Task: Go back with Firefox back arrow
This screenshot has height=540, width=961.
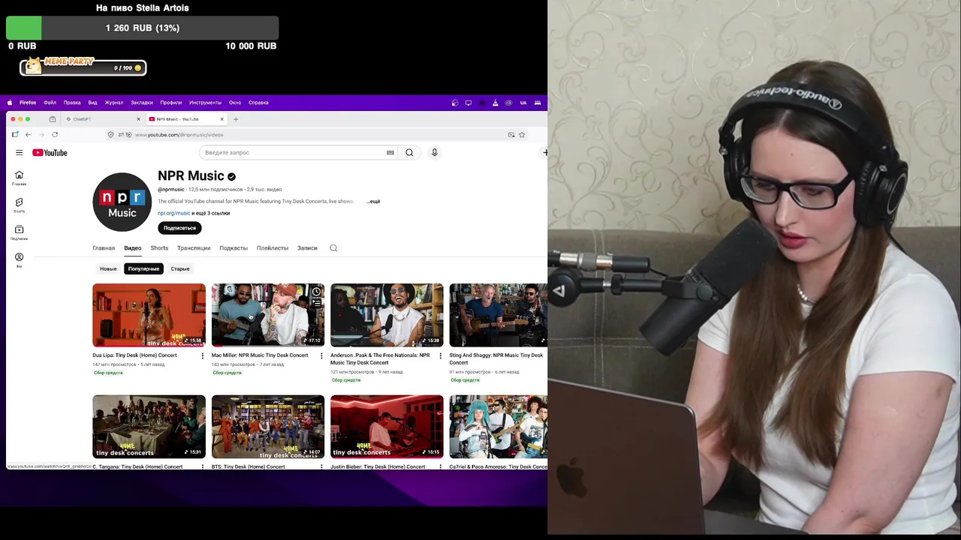Action: pyautogui.click(x=28, y=134)
